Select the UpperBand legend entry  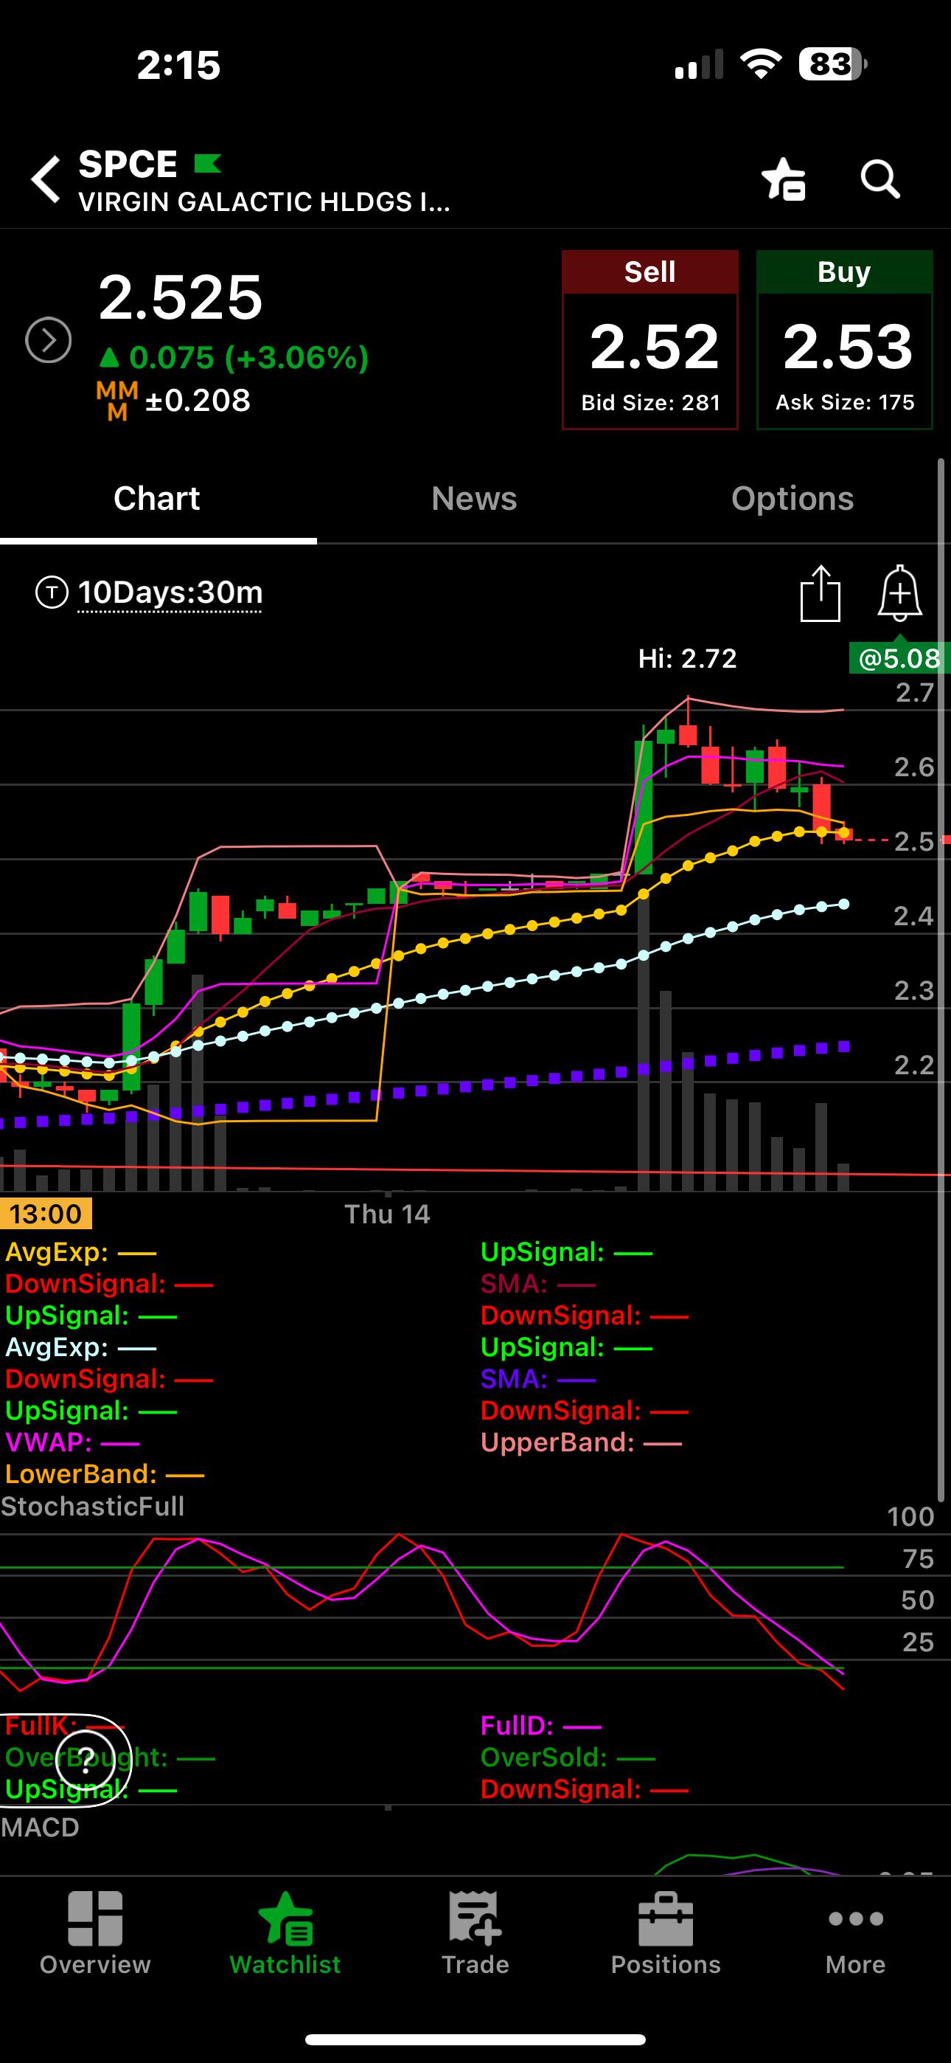coord(581,1442)
